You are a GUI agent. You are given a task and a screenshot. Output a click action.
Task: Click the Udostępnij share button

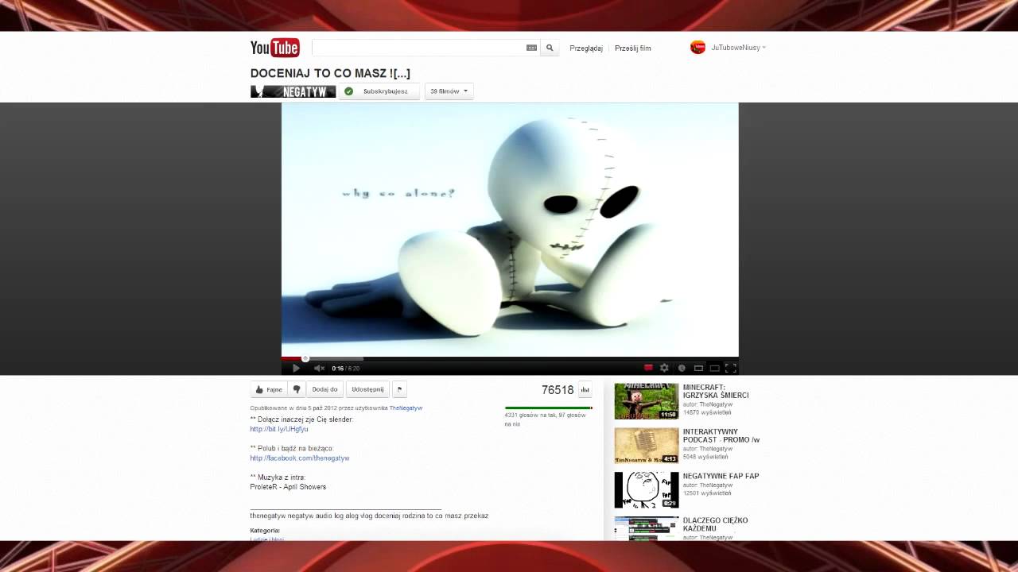tap(367, 389)
